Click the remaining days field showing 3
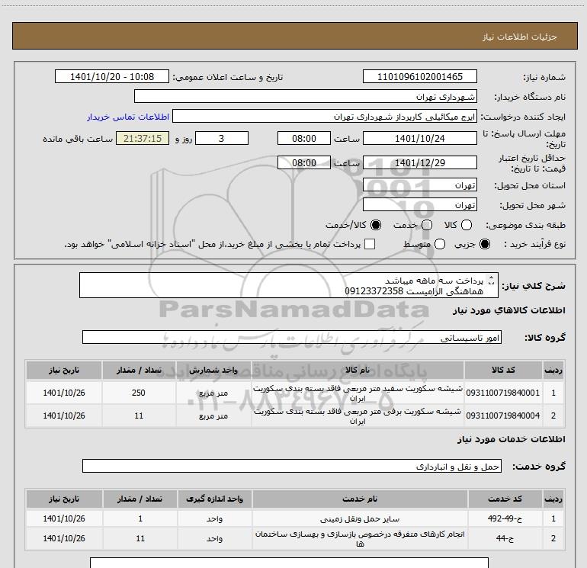This screenshot has width=587, height=568. tap(222, 138)
